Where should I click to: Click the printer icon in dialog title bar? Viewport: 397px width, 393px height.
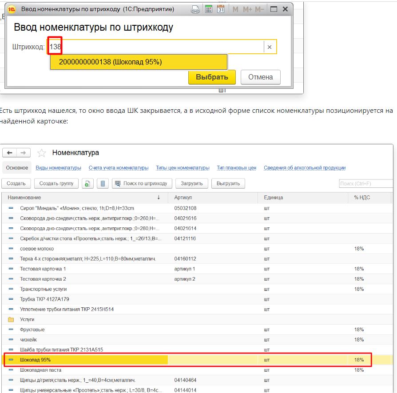coord(195,9)
